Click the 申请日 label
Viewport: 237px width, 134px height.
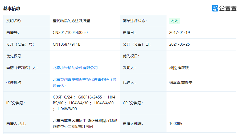click(x=129, y=33)
